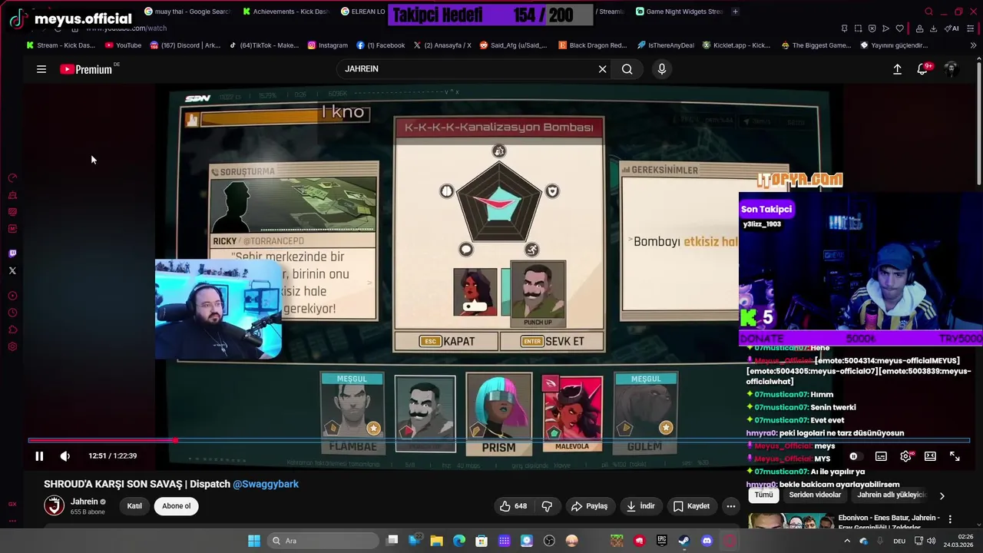Viewport: 983px width, 553px height.
Task: Click the red playhead scrubber dot
Action: tap(175, 440)
